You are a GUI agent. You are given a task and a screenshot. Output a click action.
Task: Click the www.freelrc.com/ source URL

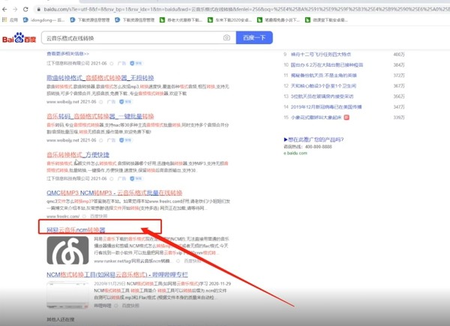63,216
